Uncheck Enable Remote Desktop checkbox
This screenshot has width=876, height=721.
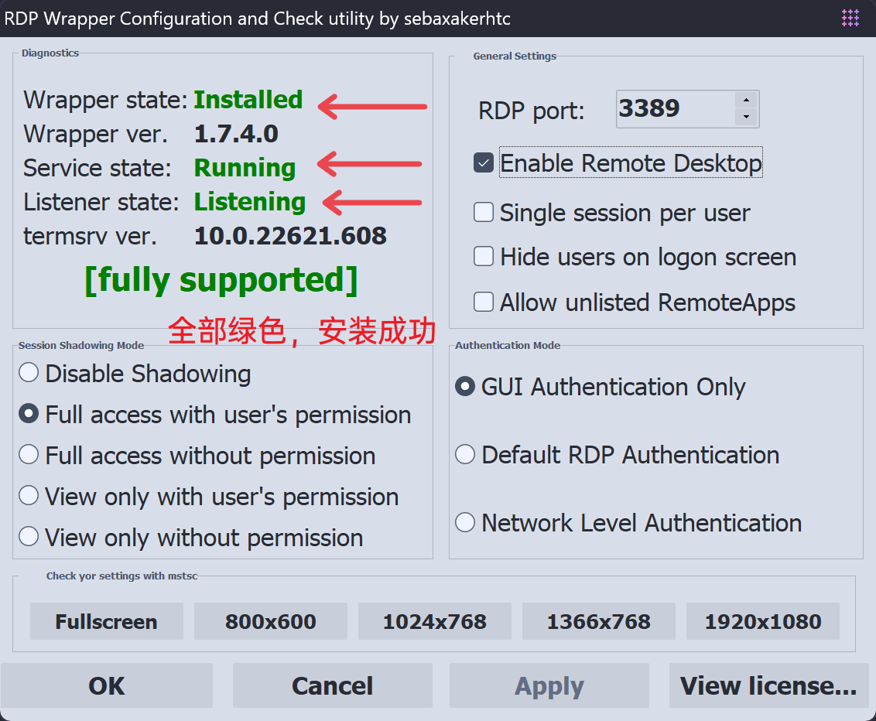pyautogui.click(x=484, y=163)
